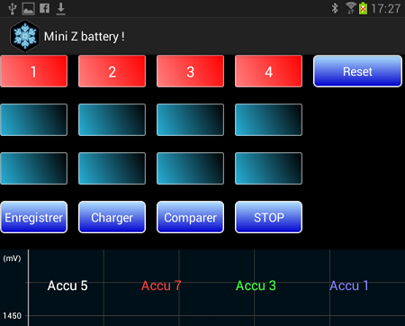Tap the red battery slot 1 button

click(x=33, y=71)
